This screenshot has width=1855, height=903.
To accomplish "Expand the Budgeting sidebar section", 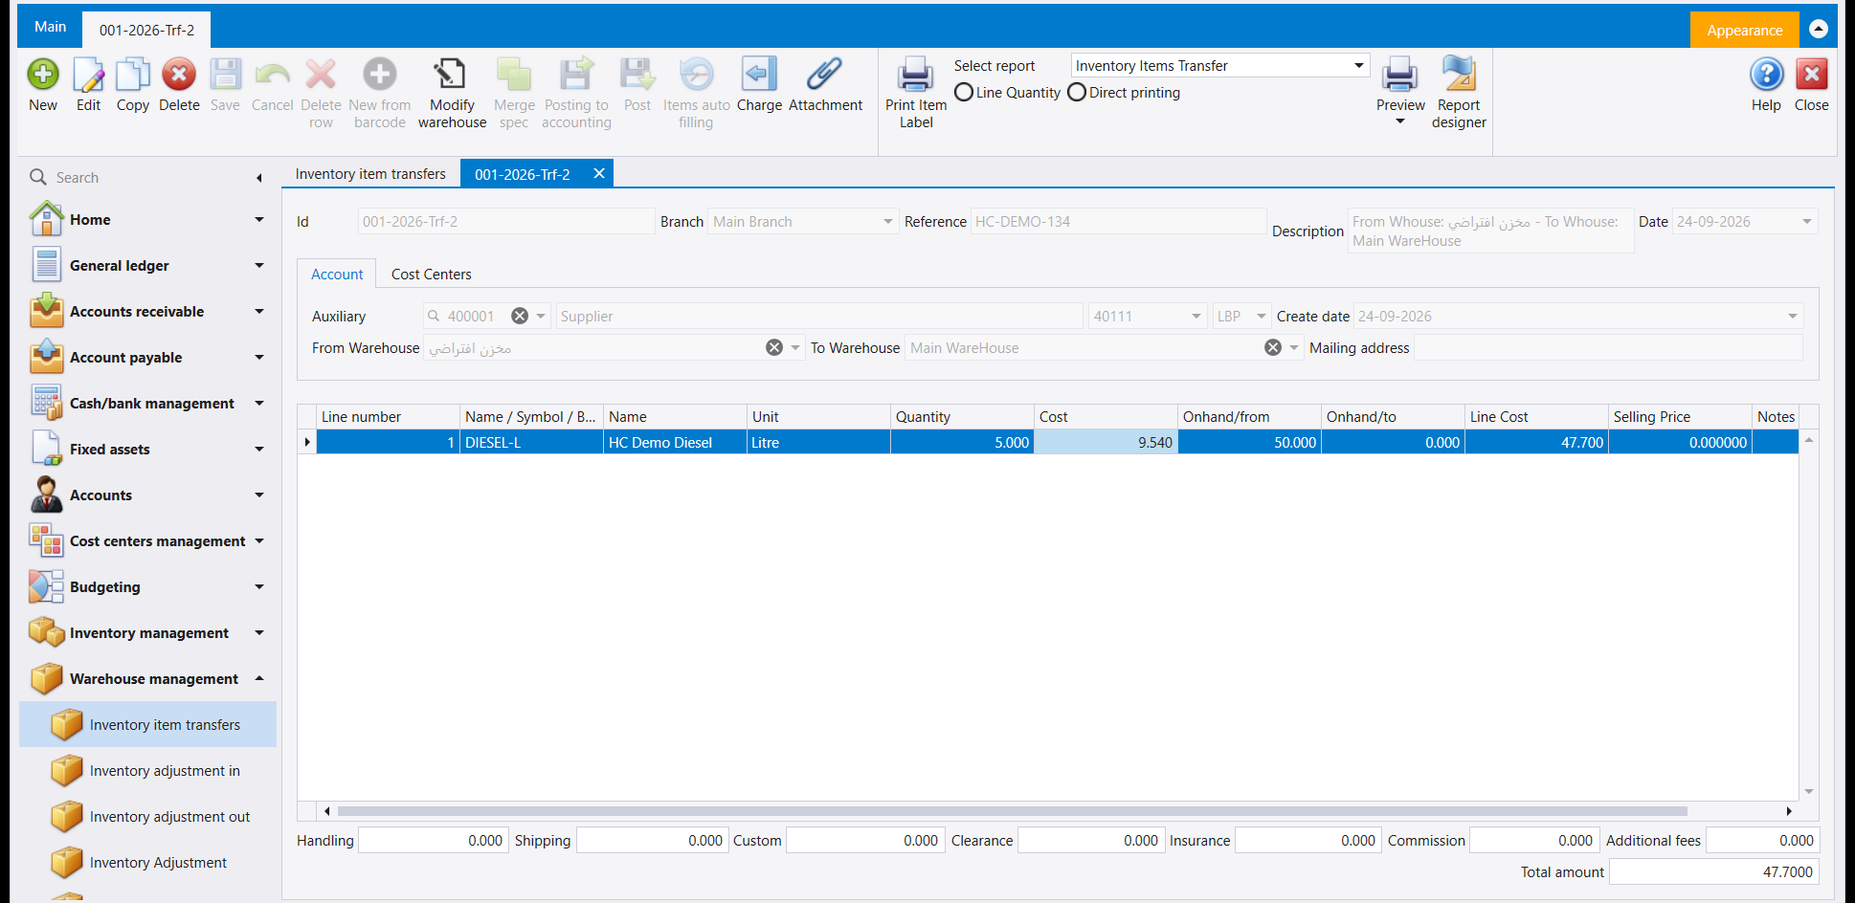I will [259, 586].
